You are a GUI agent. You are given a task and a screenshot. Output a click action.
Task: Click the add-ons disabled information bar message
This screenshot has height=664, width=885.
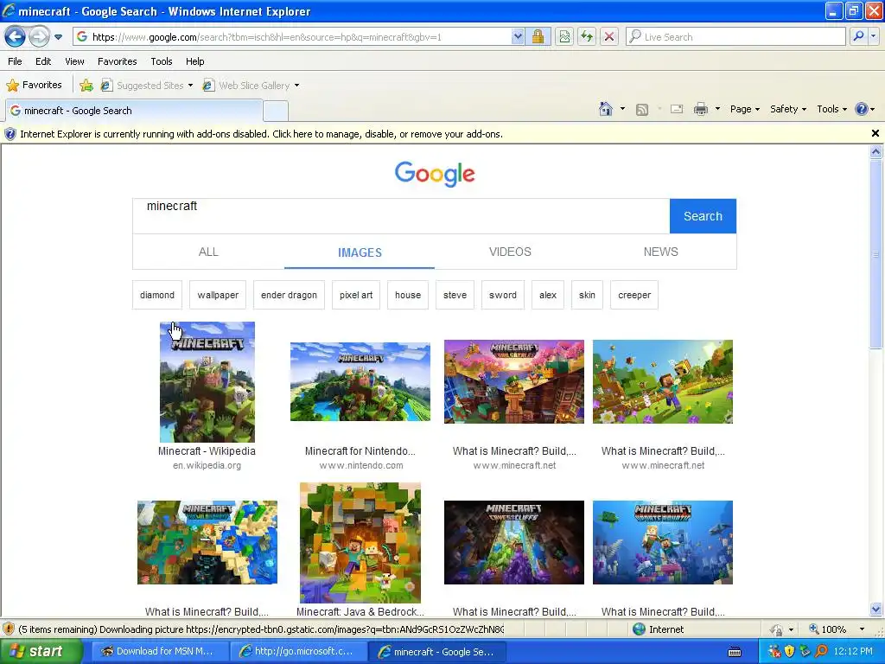click(261, 134)
